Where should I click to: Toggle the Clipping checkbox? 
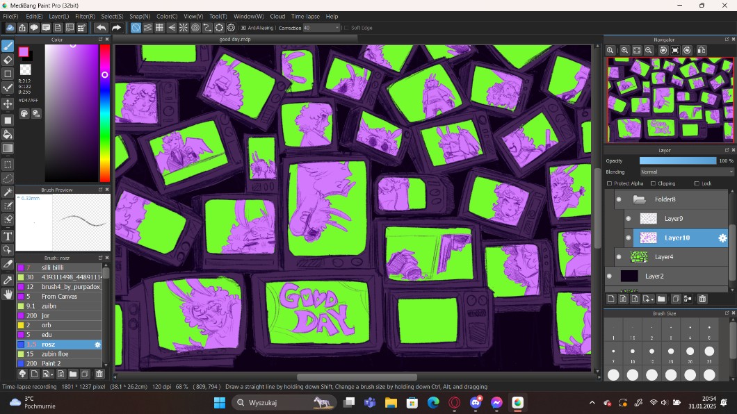click(x=653, y=183)
